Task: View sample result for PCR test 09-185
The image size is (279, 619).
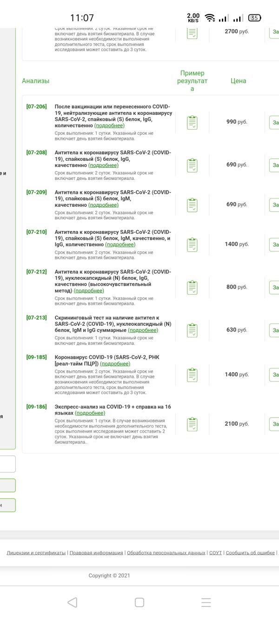Action: coord(193,375)
